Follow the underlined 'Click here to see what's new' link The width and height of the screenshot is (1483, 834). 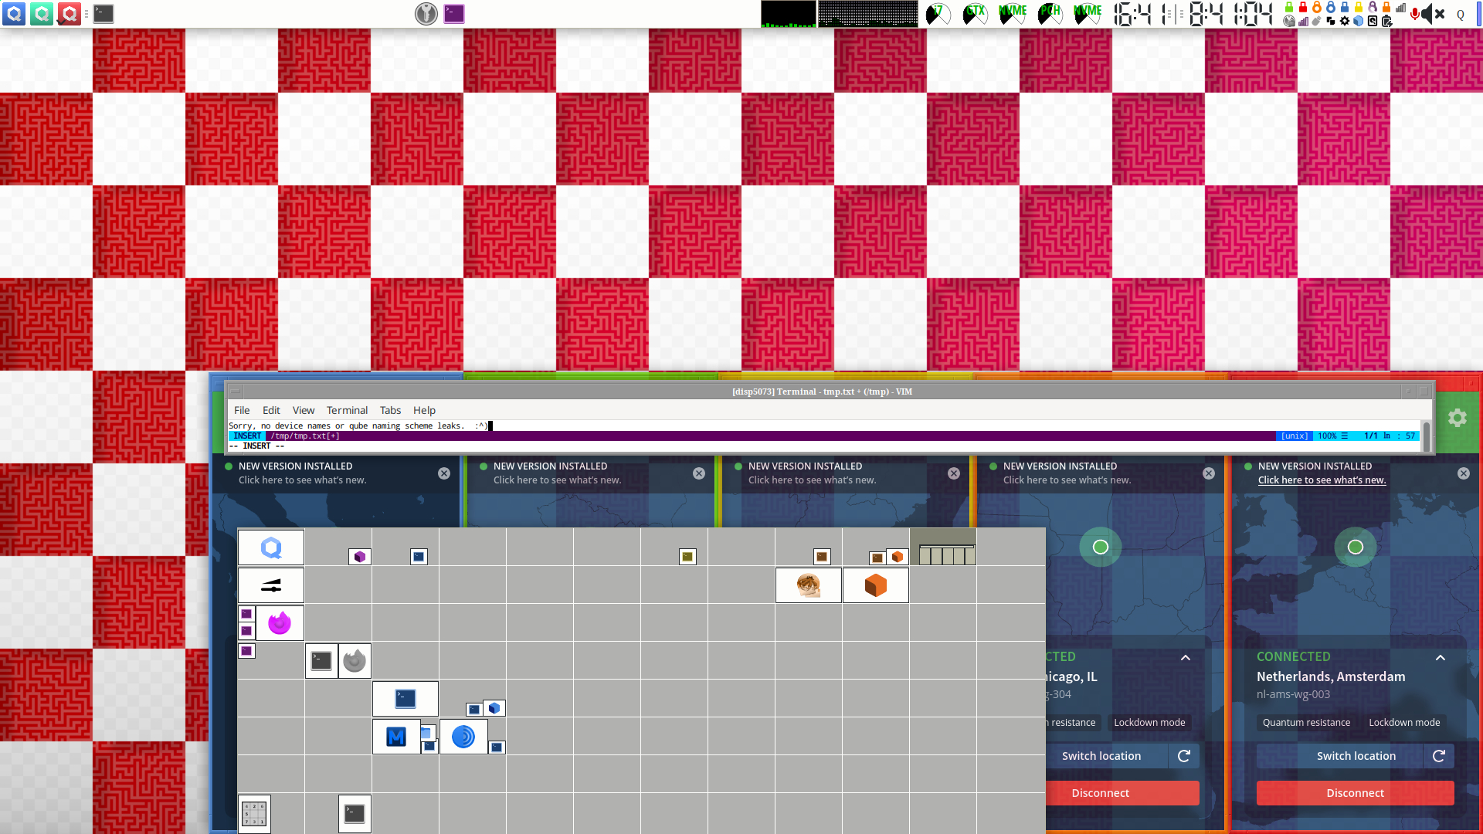coord(1322,480)
